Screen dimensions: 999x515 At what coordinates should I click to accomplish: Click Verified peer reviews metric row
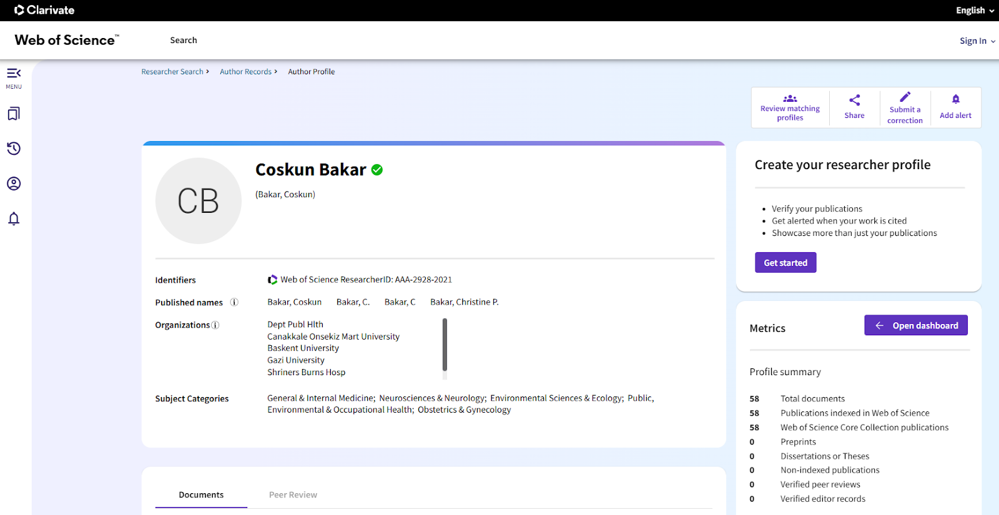tap(805, 484)
